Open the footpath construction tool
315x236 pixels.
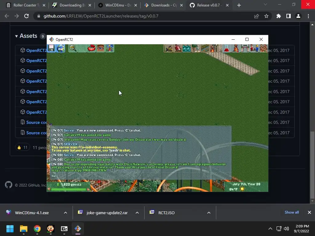(x=205, y=48)
